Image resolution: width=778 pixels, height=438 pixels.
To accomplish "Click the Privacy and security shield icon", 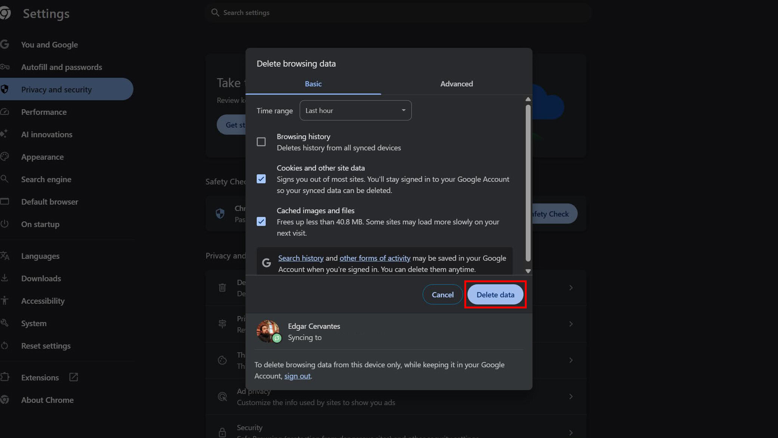I will tap(5, 89).
